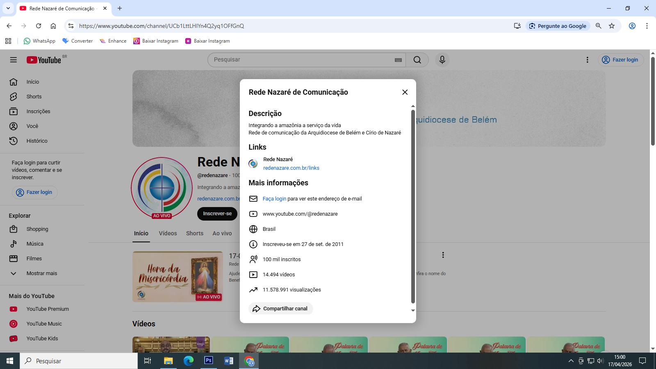Image resolution: width=656 pixels, height=369 pixels.
Task: Open YouTube Music from the sidebar
Action: point(44,324)
